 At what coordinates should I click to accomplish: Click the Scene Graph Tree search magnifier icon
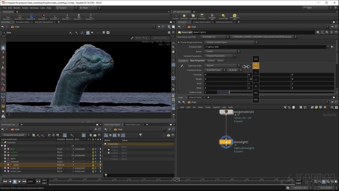[58, 135]
